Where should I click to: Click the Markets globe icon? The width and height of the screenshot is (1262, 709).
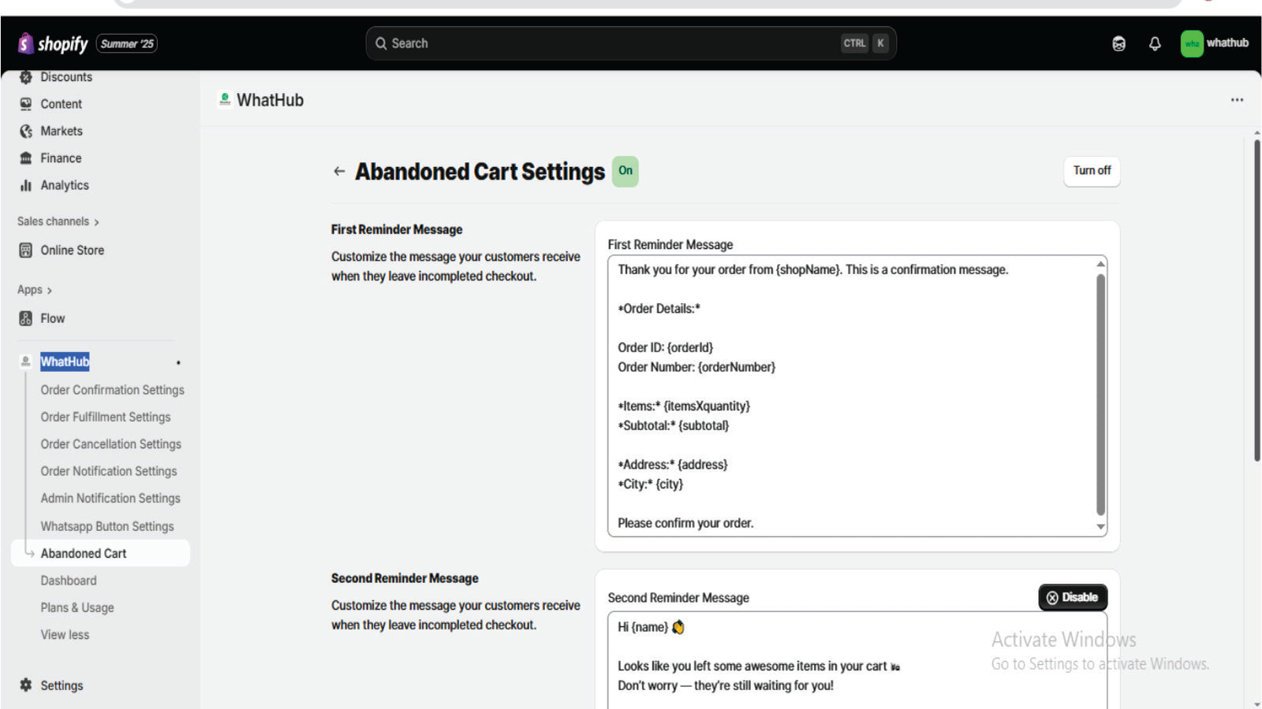coord(26,131)
